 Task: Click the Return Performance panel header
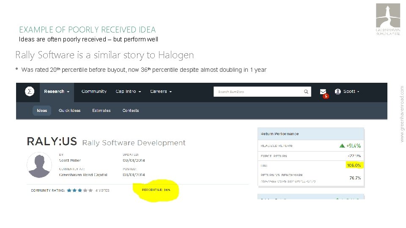(311, 134)
